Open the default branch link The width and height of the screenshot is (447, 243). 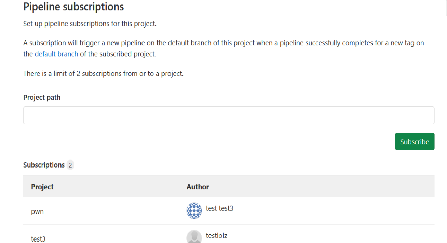point(56,54)
